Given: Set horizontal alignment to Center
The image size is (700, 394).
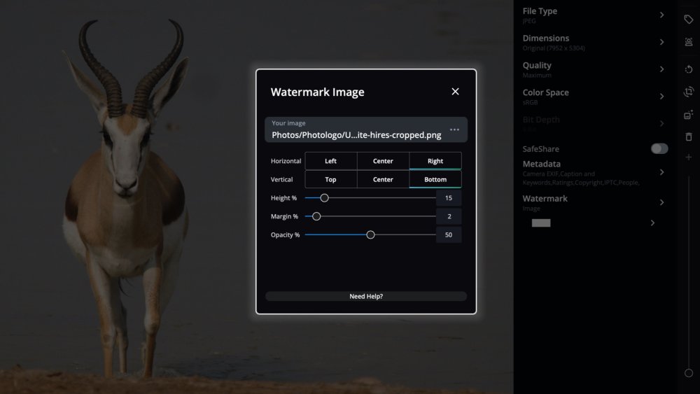Looking at the screenshot, I should pos(383,161).
